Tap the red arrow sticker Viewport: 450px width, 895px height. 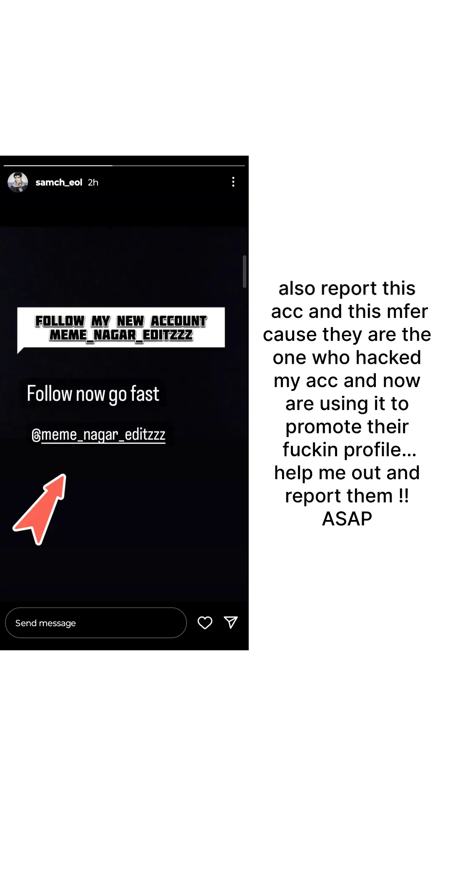(40, 509)
